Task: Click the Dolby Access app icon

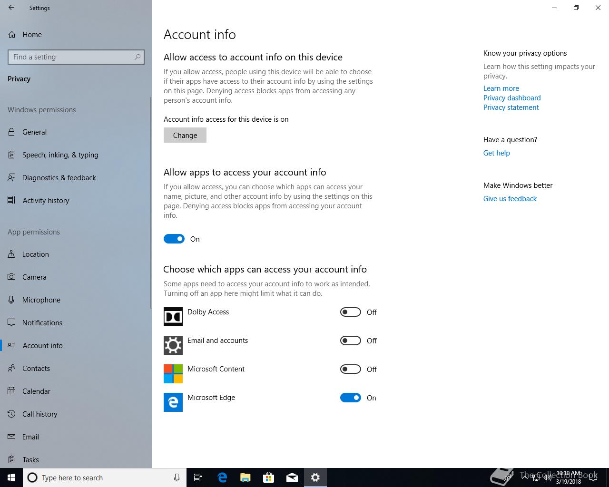Action: [x=173, y=317]
